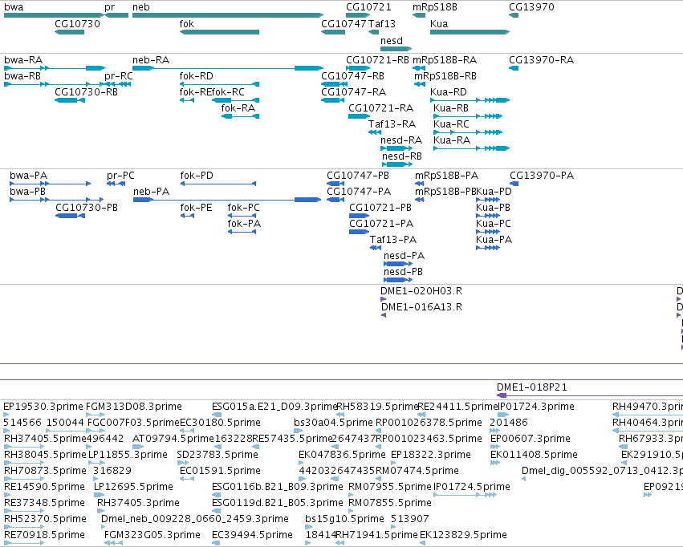Select transcript neb-RA label
The height and width of the screenshot is (547, 683).
click(151, 60)
